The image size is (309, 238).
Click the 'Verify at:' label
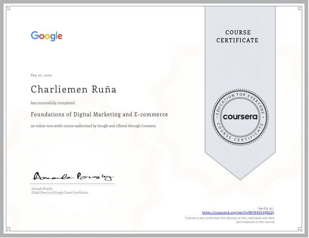(x=266, y=208)
